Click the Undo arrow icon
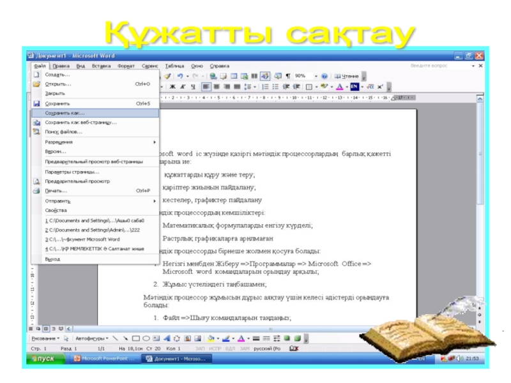 point(180,76)
